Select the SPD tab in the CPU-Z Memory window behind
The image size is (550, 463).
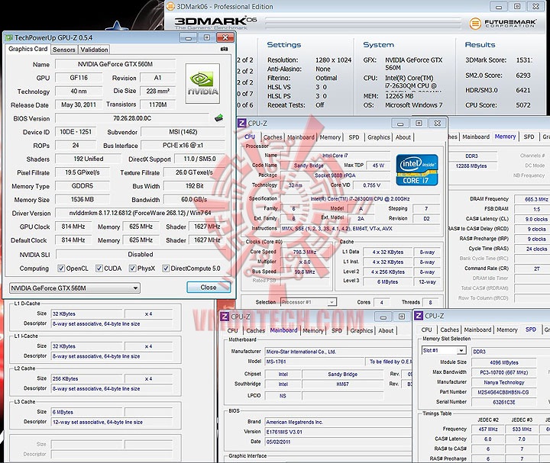click(x=529, y=137)
